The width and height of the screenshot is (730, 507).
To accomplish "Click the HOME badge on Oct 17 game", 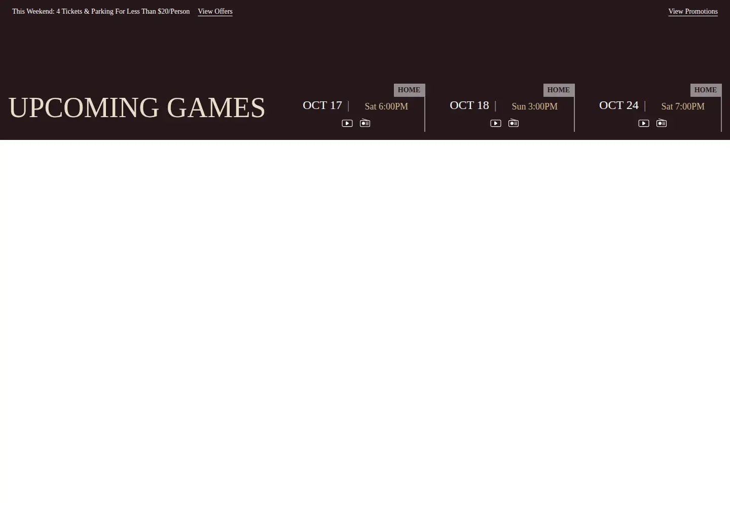I will click(x=409, y=90).
